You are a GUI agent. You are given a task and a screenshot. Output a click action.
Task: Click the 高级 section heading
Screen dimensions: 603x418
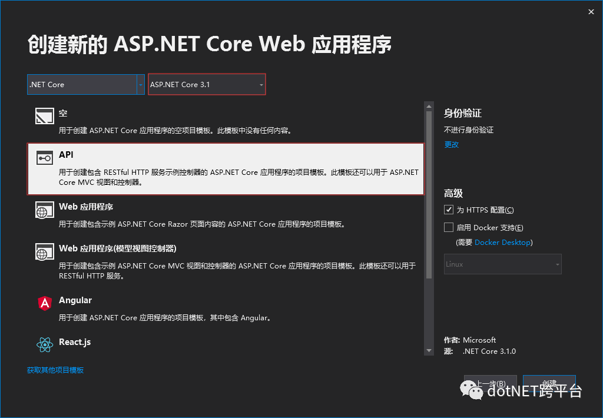coord(453,193)
